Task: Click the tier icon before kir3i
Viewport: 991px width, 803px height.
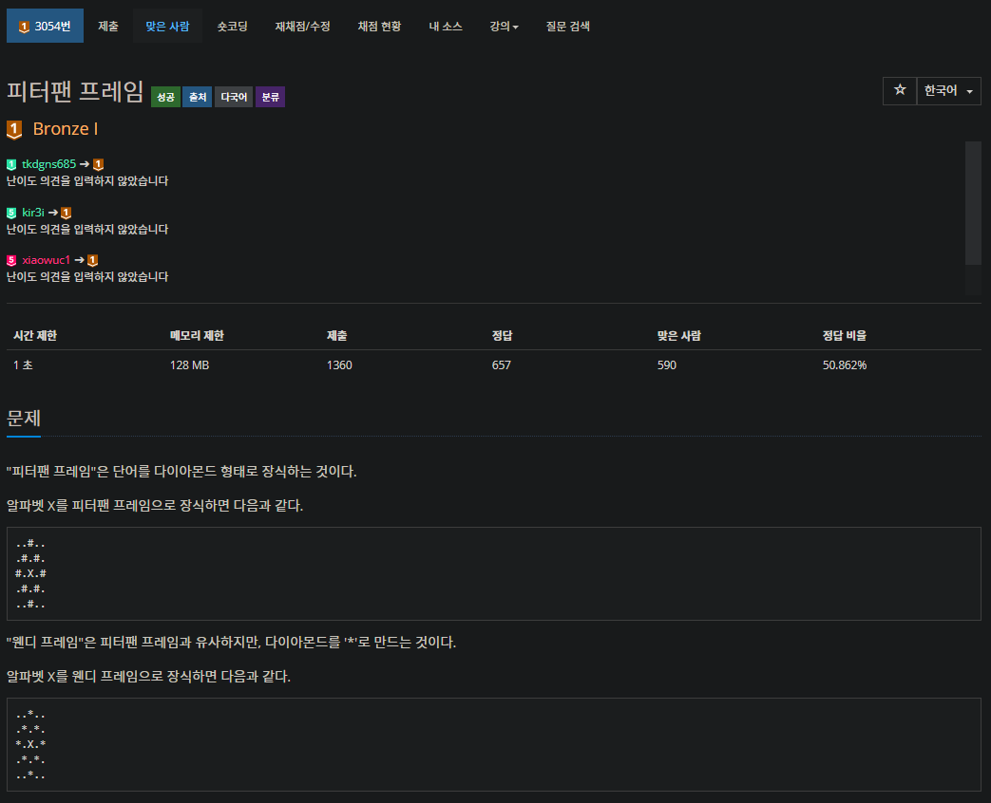Action: point(11,213)
